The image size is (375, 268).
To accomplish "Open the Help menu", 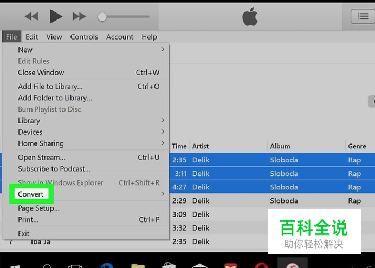I will click(x=149, y=37).
